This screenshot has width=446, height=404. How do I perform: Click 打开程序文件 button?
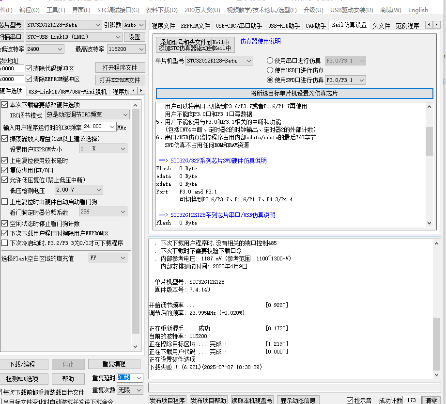(120, 67)
